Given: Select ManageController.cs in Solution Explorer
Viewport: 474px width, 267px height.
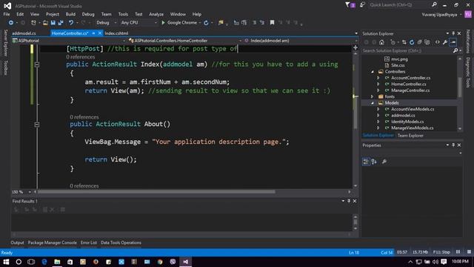Looking at the screenshot, I should point(410,90).
